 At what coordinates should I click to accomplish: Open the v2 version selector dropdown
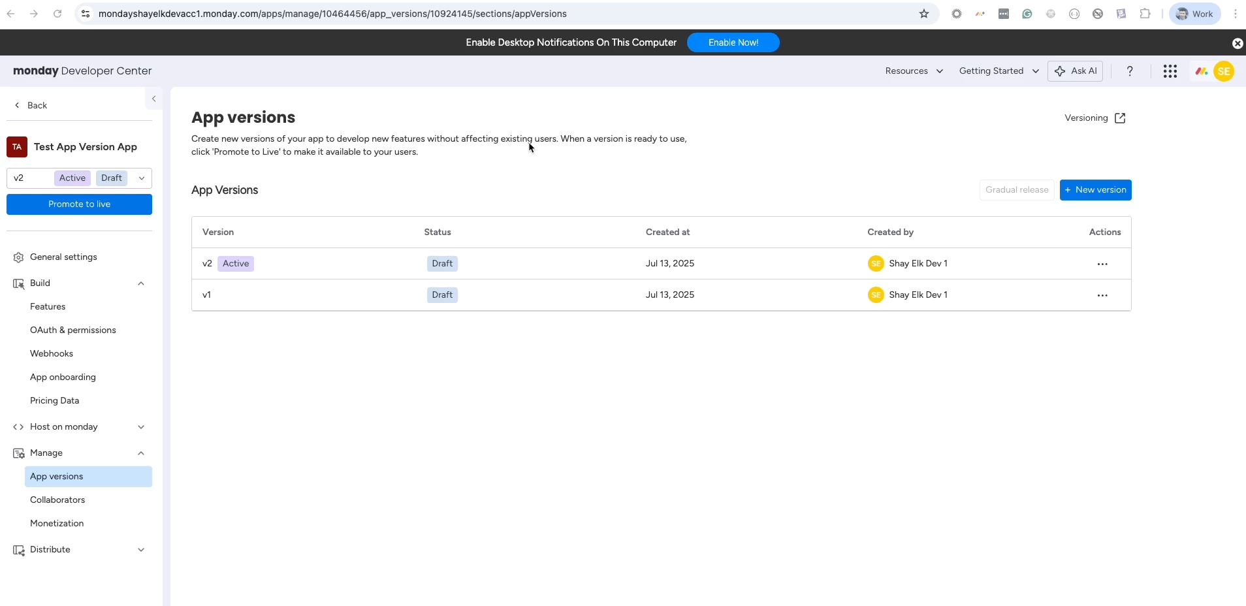pos(79,178)
